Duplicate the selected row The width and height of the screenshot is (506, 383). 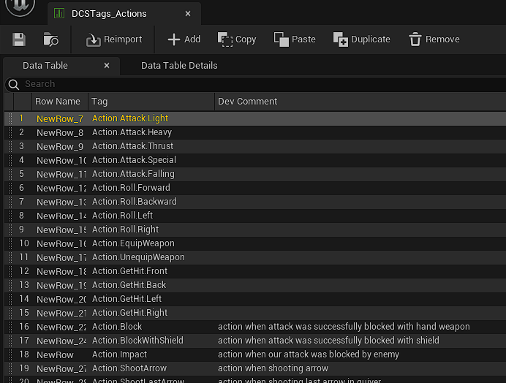361,39
